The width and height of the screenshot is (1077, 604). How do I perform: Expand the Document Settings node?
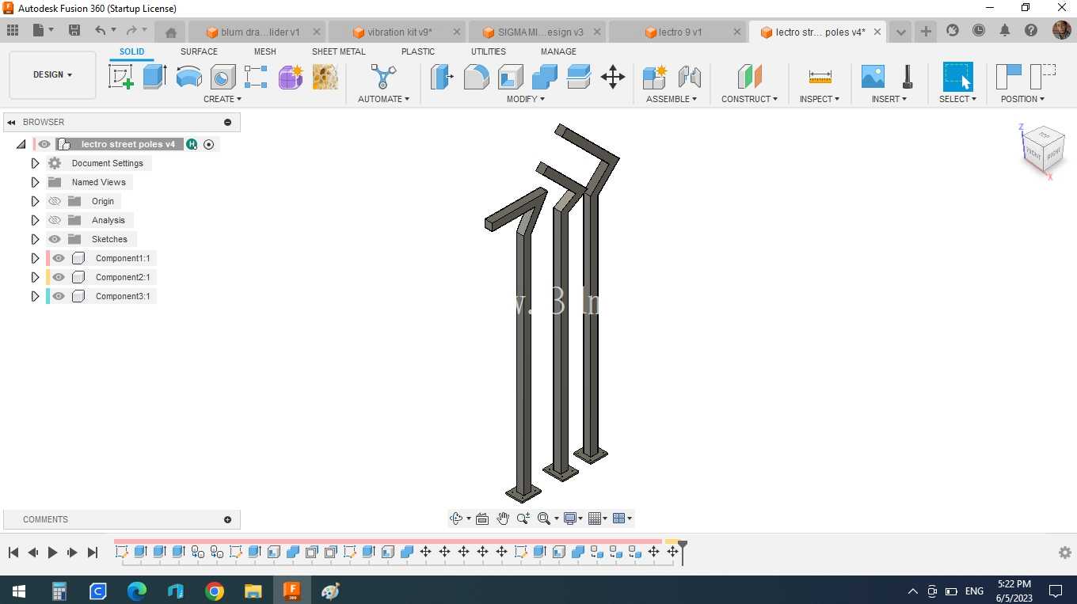(x=35, y=163)
